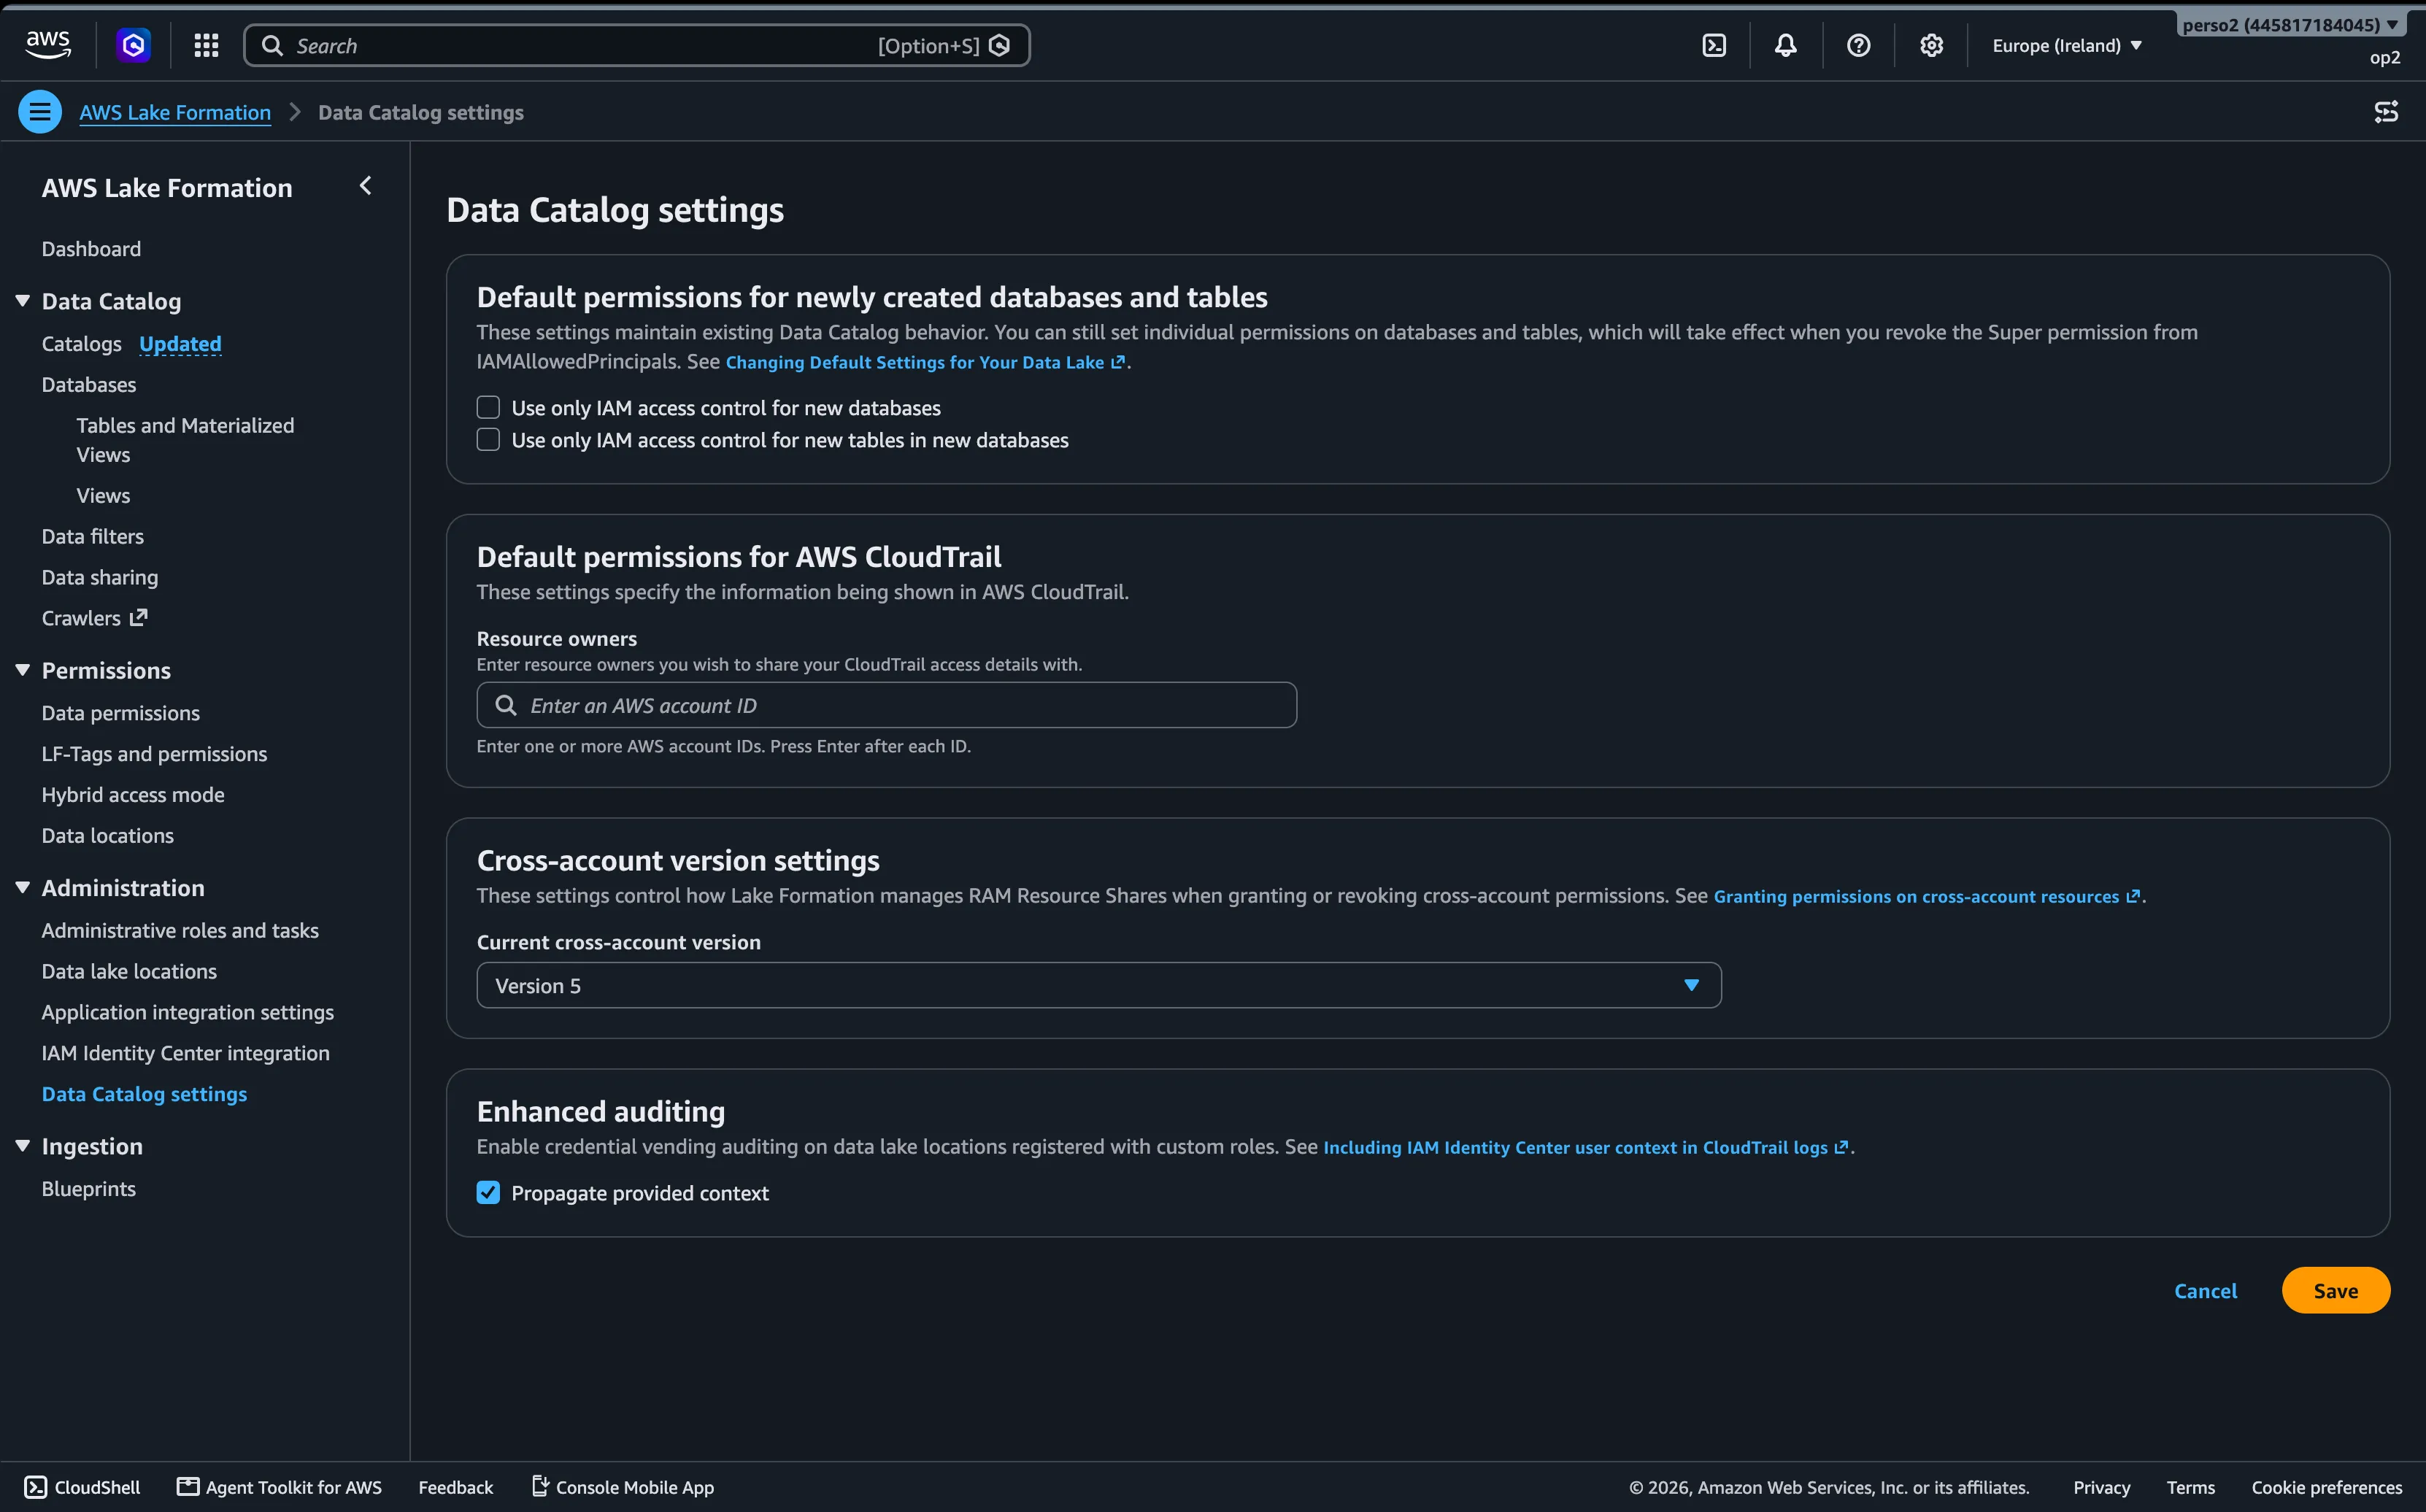Open Console Mobile App link in footer
Viewport: 2426px width, 1512px height.
[x=622, y=1487]
